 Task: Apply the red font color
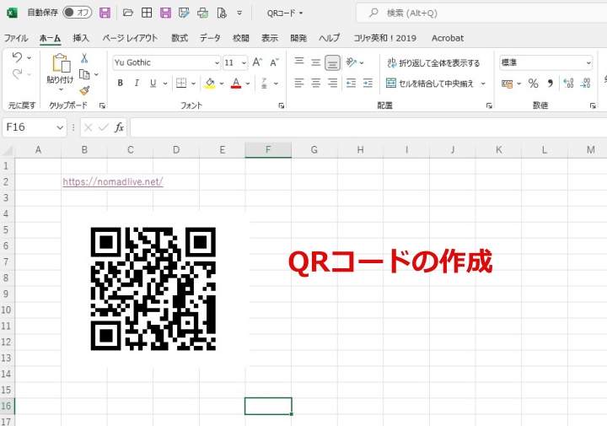pos(236,83)
